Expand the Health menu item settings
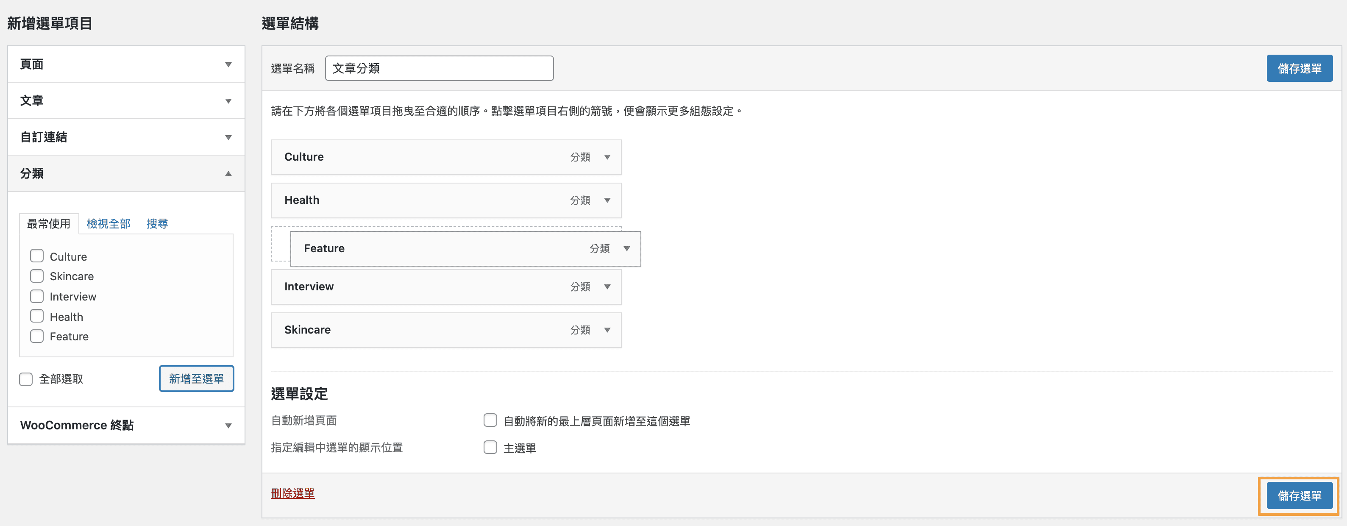This screenshot has width=1347, height=526. 607,200
